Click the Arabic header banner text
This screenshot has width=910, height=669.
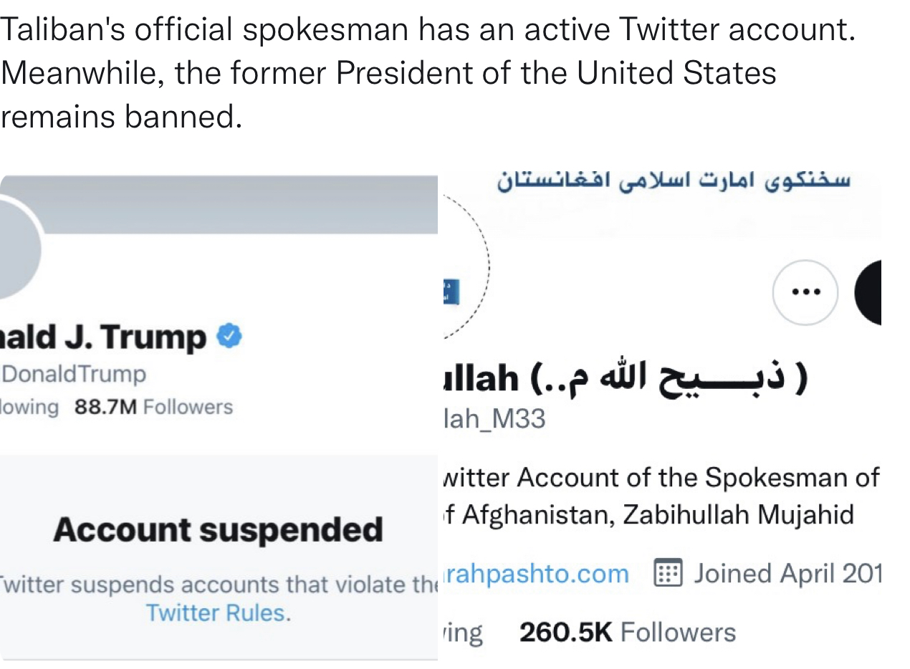click(674, 180)
